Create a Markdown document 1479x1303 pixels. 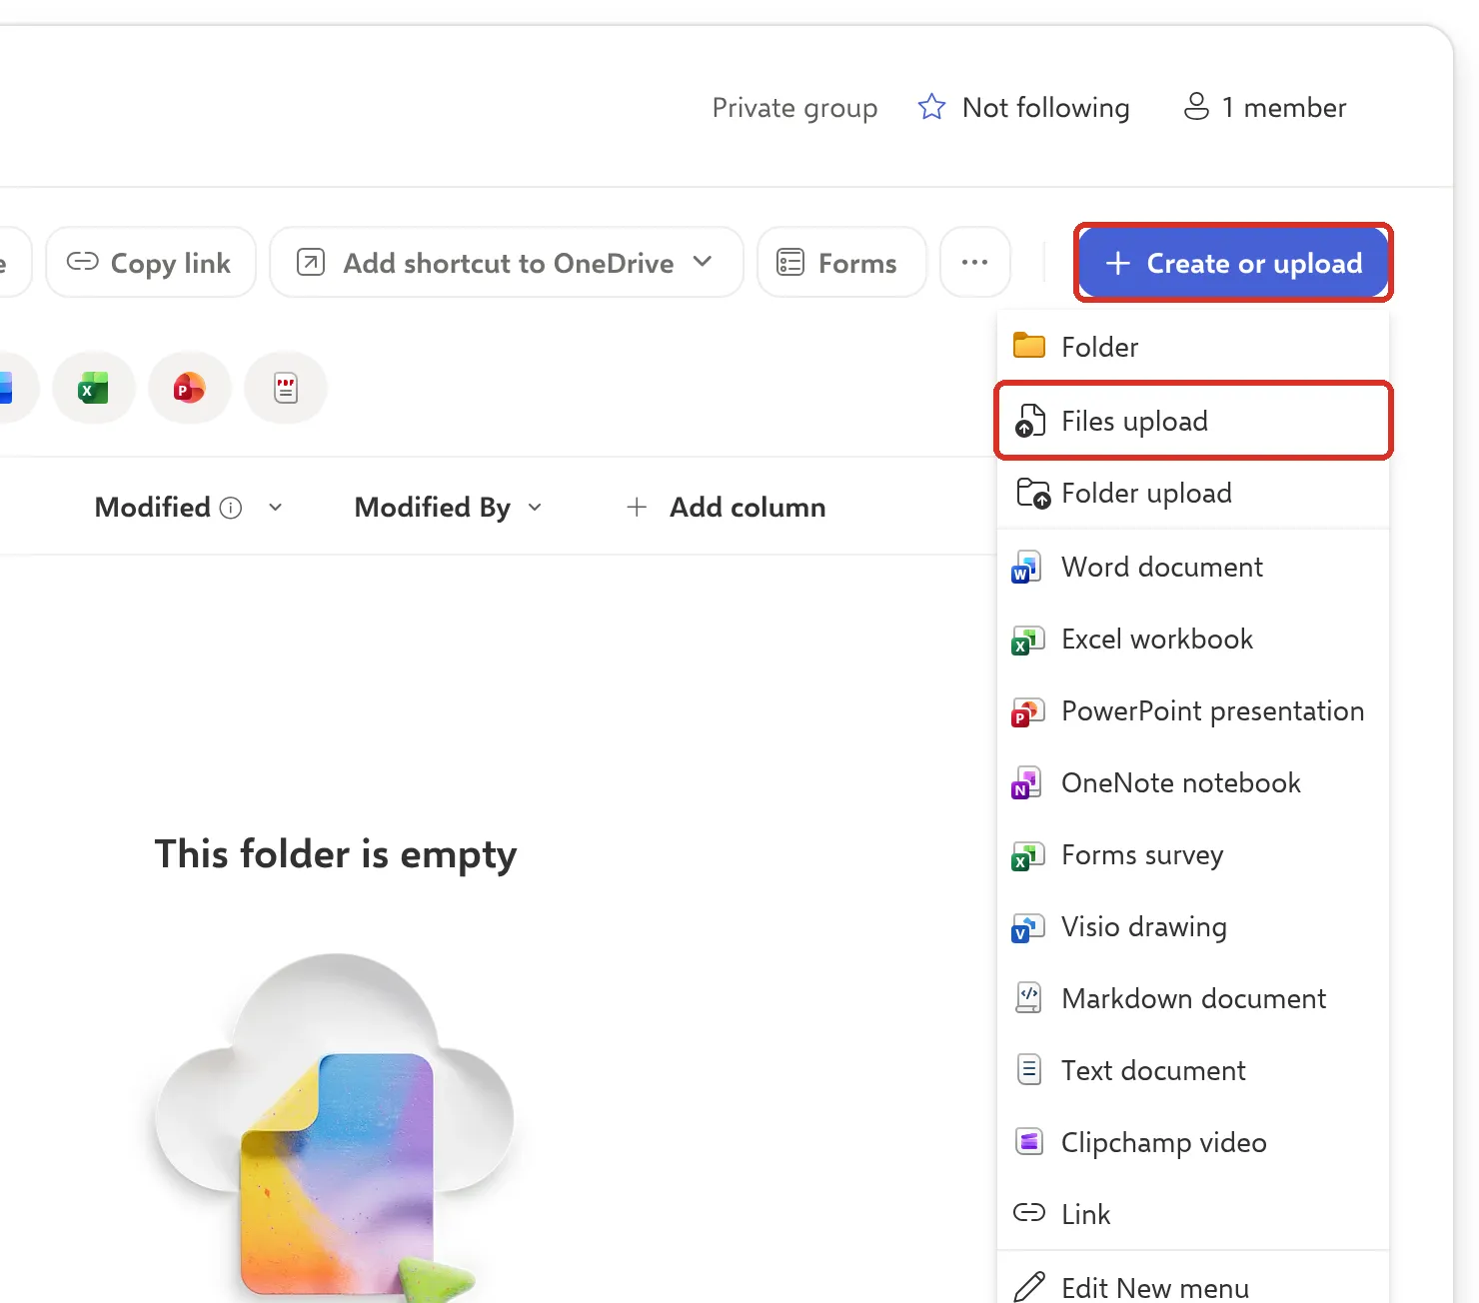(1193, 998)
